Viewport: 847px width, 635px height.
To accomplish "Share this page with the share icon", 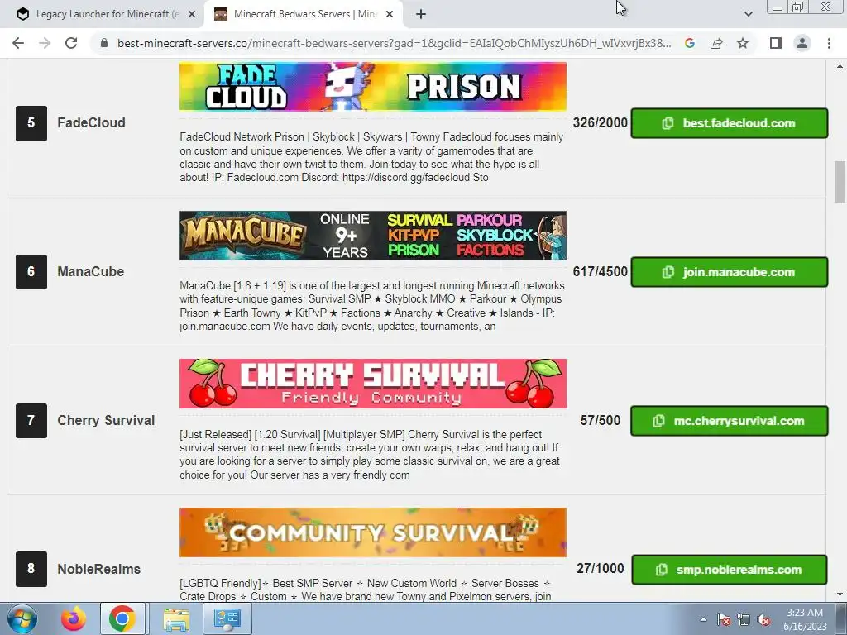I will click(716, 43).
